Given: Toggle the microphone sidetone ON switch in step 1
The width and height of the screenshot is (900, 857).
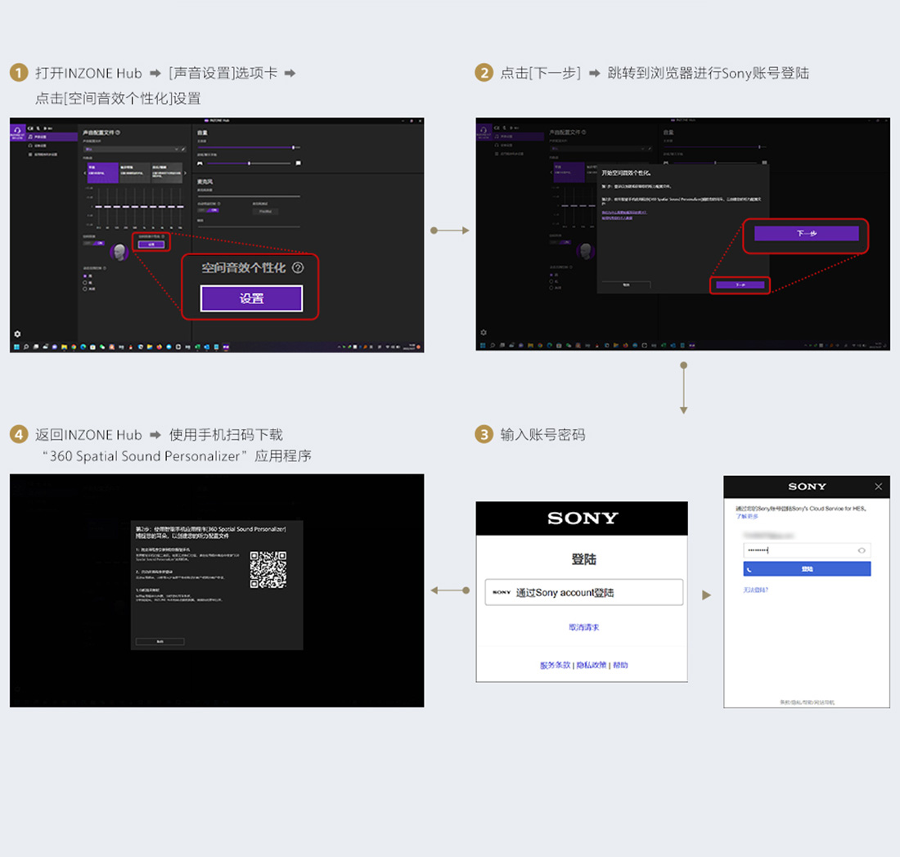Looking at the screenshot, I should tap(209, 210).
